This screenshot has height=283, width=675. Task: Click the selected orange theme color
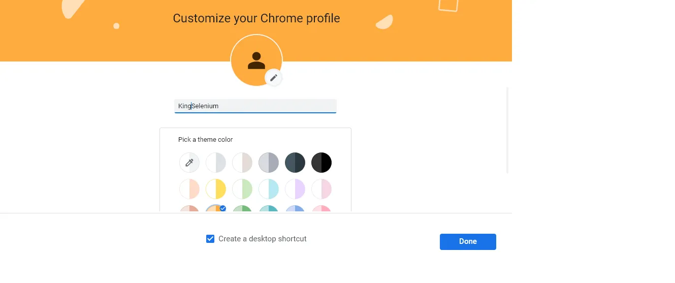point(215,208)
